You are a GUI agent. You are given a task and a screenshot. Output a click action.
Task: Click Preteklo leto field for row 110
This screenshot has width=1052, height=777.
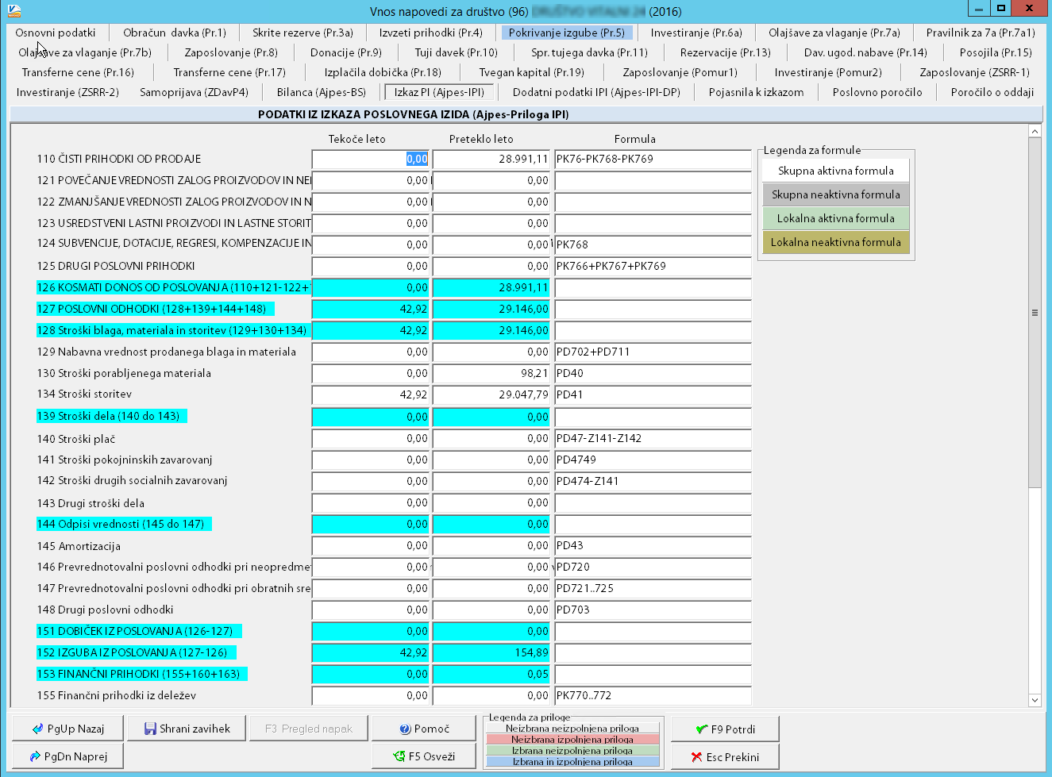coord(491,159)
